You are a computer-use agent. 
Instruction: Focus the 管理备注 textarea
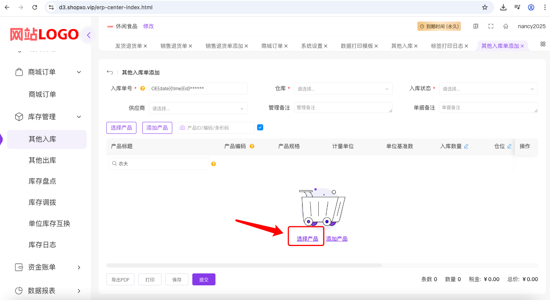tap(343, 108)
